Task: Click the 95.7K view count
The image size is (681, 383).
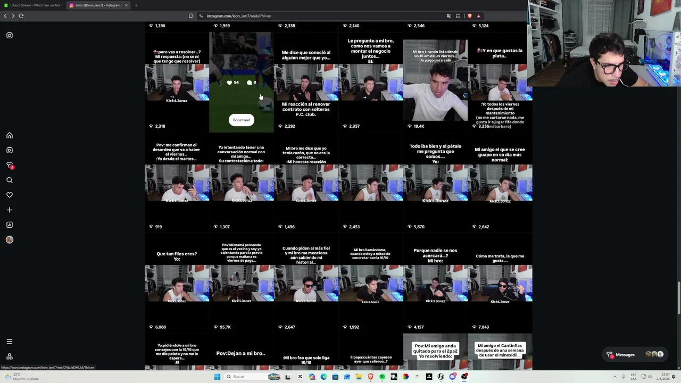Action: [x=222, y=327]
